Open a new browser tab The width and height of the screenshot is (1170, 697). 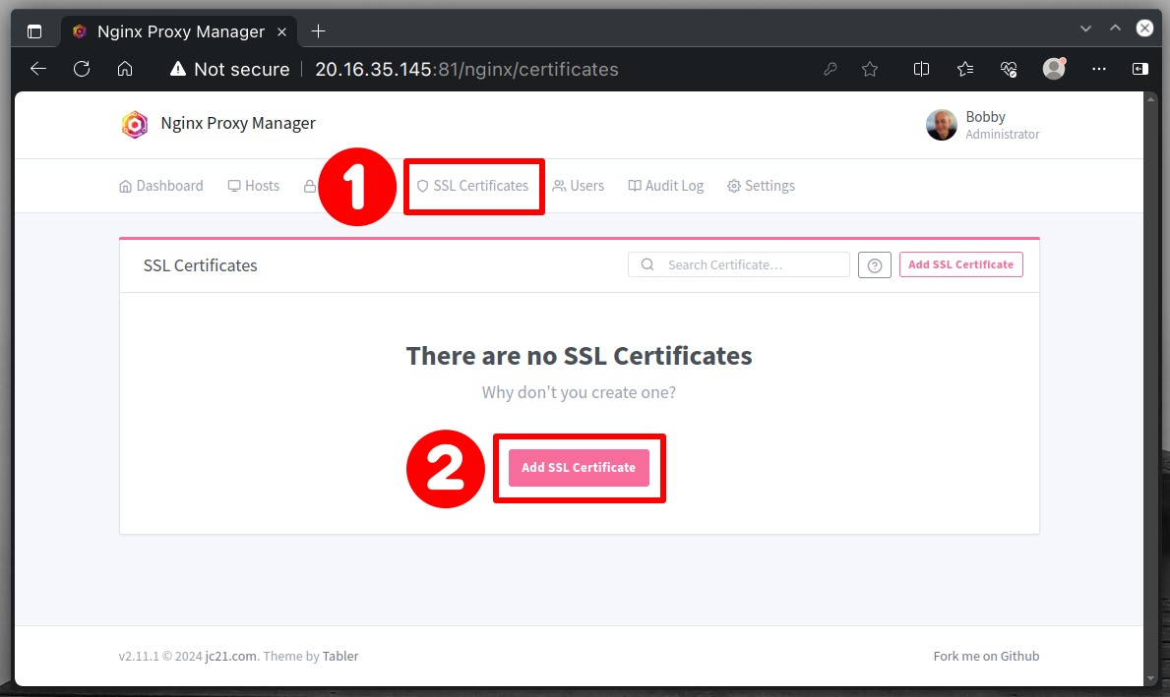(x=318, y=31)
